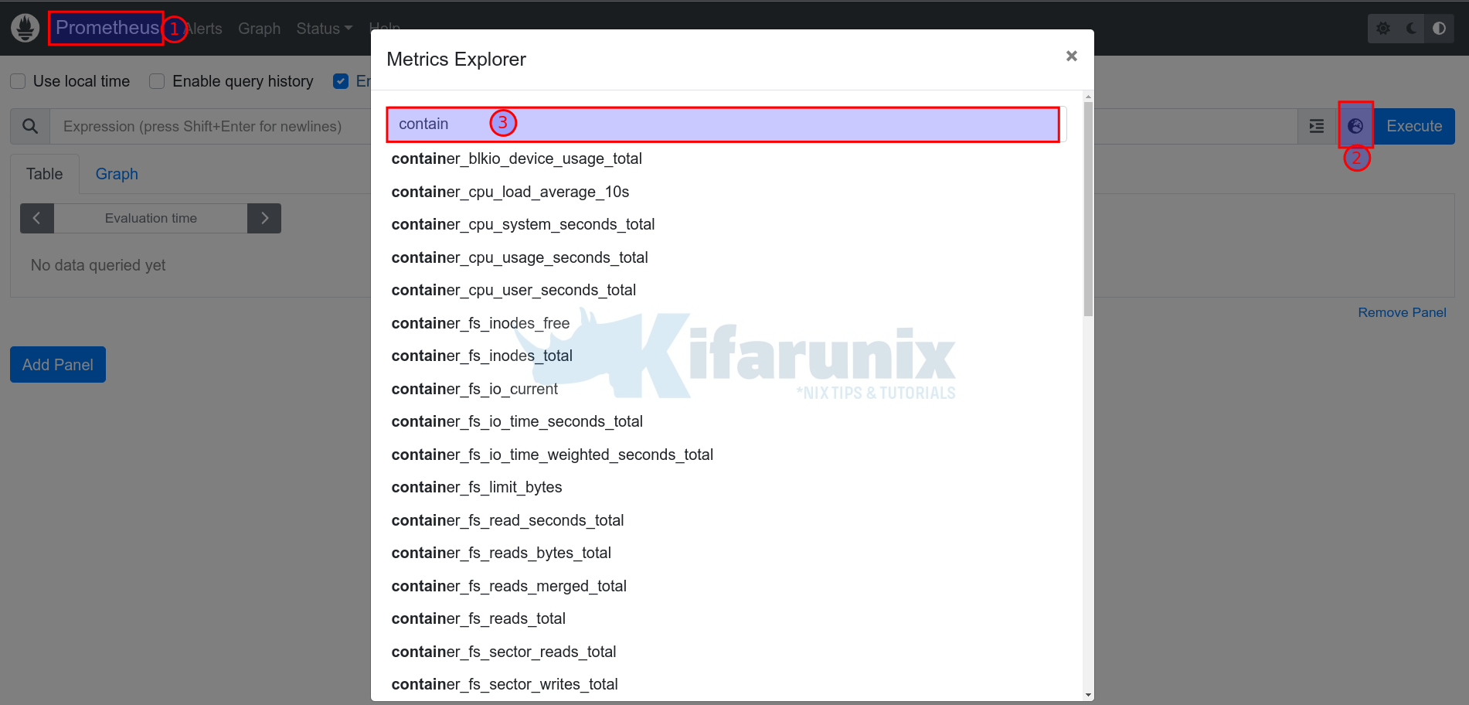Enable query history checkbox
The height and width of the screenshot is (705, 1469).
coord(157,81)
